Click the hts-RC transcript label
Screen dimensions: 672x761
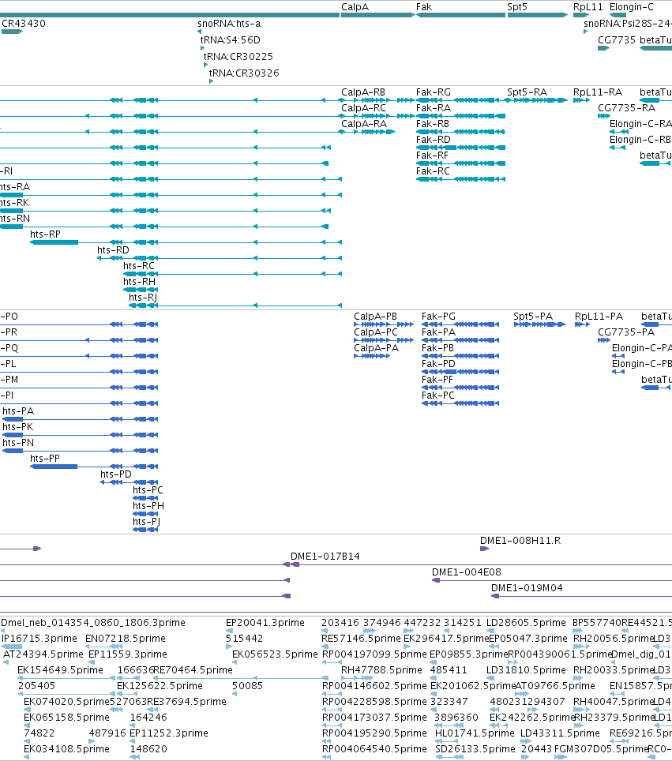pyautogui.click(x=139, y=265)
